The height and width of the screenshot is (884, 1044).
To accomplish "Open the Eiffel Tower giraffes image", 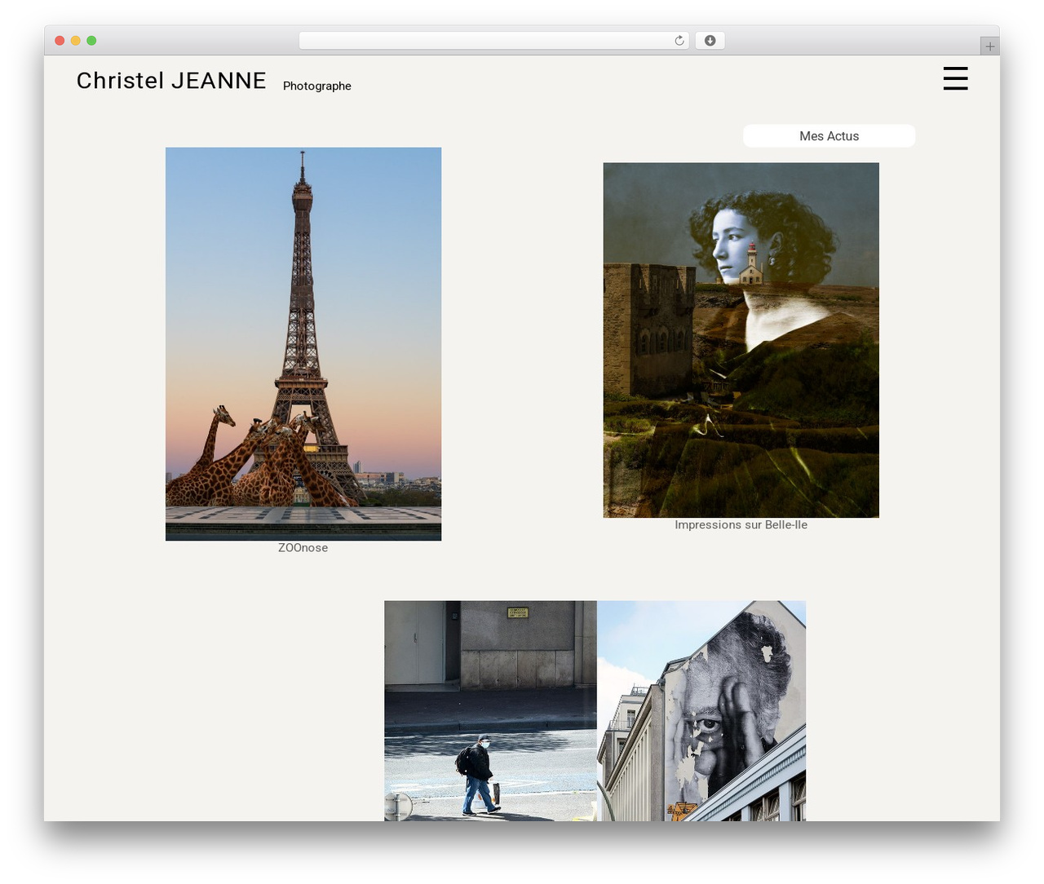I will pyautogui.click(x=303, y=344).
